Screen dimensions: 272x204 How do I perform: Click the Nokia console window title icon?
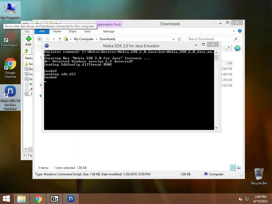click(47, 46)
